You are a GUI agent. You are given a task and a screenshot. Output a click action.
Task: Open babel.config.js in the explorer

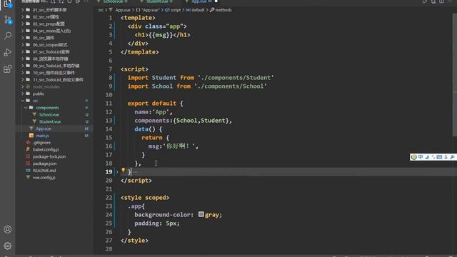click(46, 149)
